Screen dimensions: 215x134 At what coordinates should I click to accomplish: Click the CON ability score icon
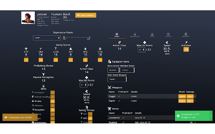[x=56, y=49]
